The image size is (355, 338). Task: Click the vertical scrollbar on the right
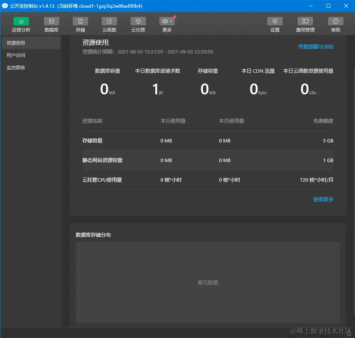[353, 190]
